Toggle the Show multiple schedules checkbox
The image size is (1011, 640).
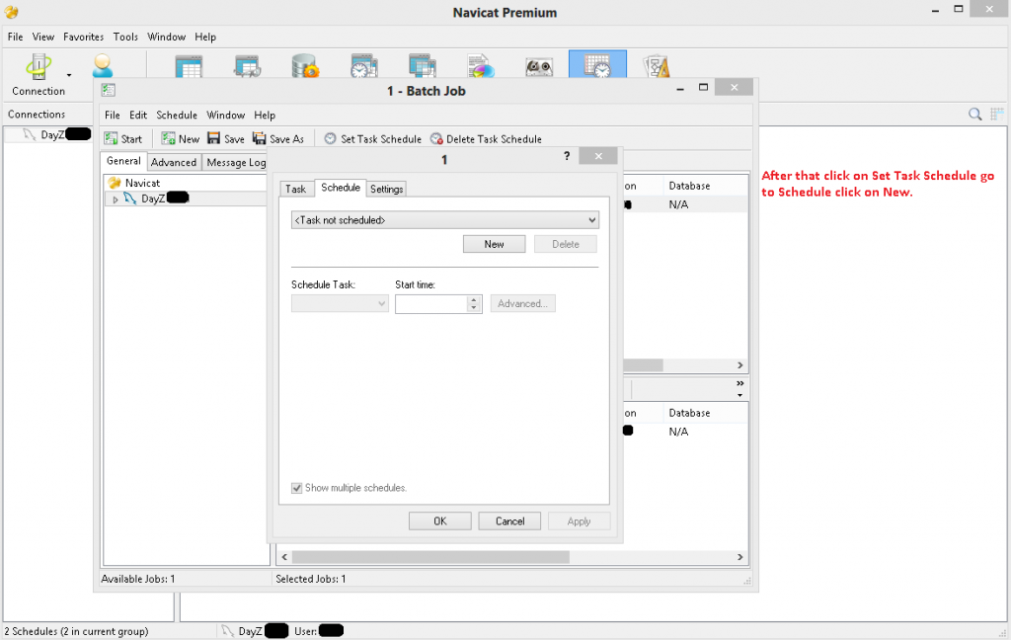297,488
